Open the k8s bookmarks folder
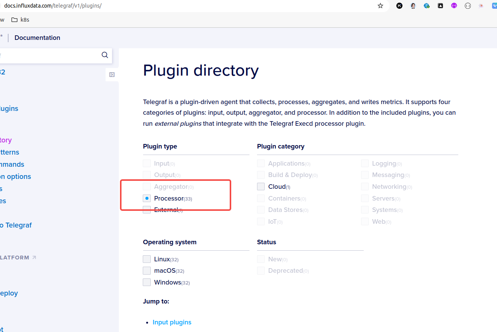The image size is (497, 332). tap(21, 20)
